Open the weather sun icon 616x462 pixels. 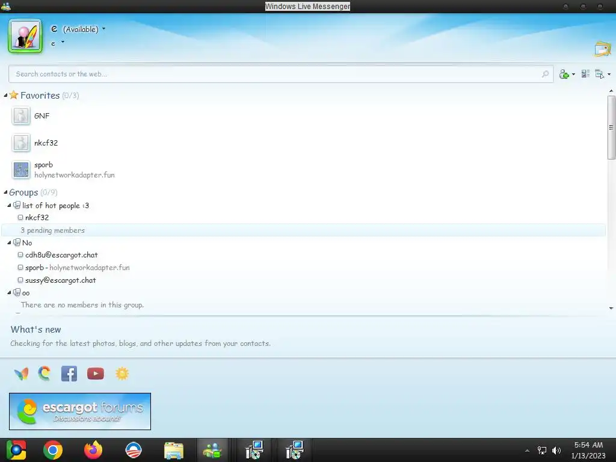[x=122, y=374]
